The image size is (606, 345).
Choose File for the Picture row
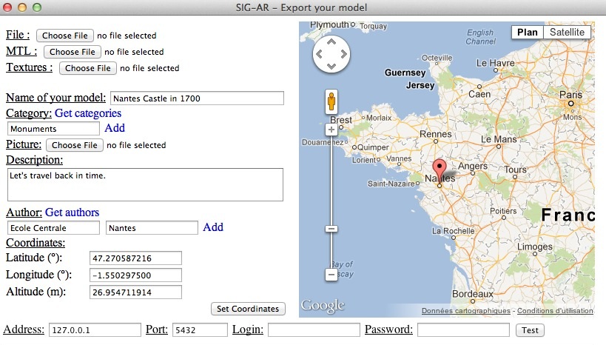tap(75, 145)
